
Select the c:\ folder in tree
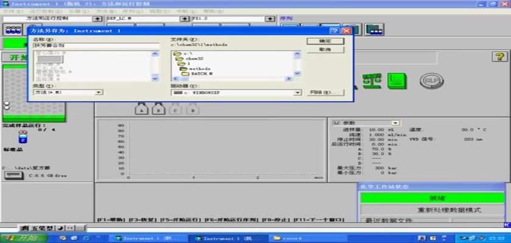pyautogui.click(x=183, y=53)
